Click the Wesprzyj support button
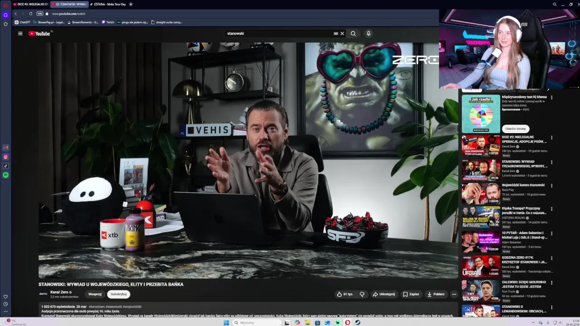 pyautogui.click(x=95, y=294)
